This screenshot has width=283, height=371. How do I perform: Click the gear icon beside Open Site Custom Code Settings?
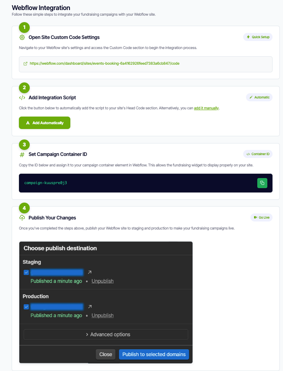[23, 37]
